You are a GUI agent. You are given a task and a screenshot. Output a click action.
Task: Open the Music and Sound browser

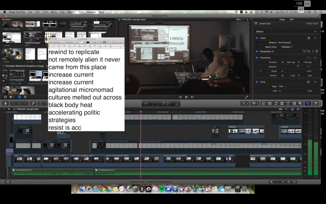[276, 104]
